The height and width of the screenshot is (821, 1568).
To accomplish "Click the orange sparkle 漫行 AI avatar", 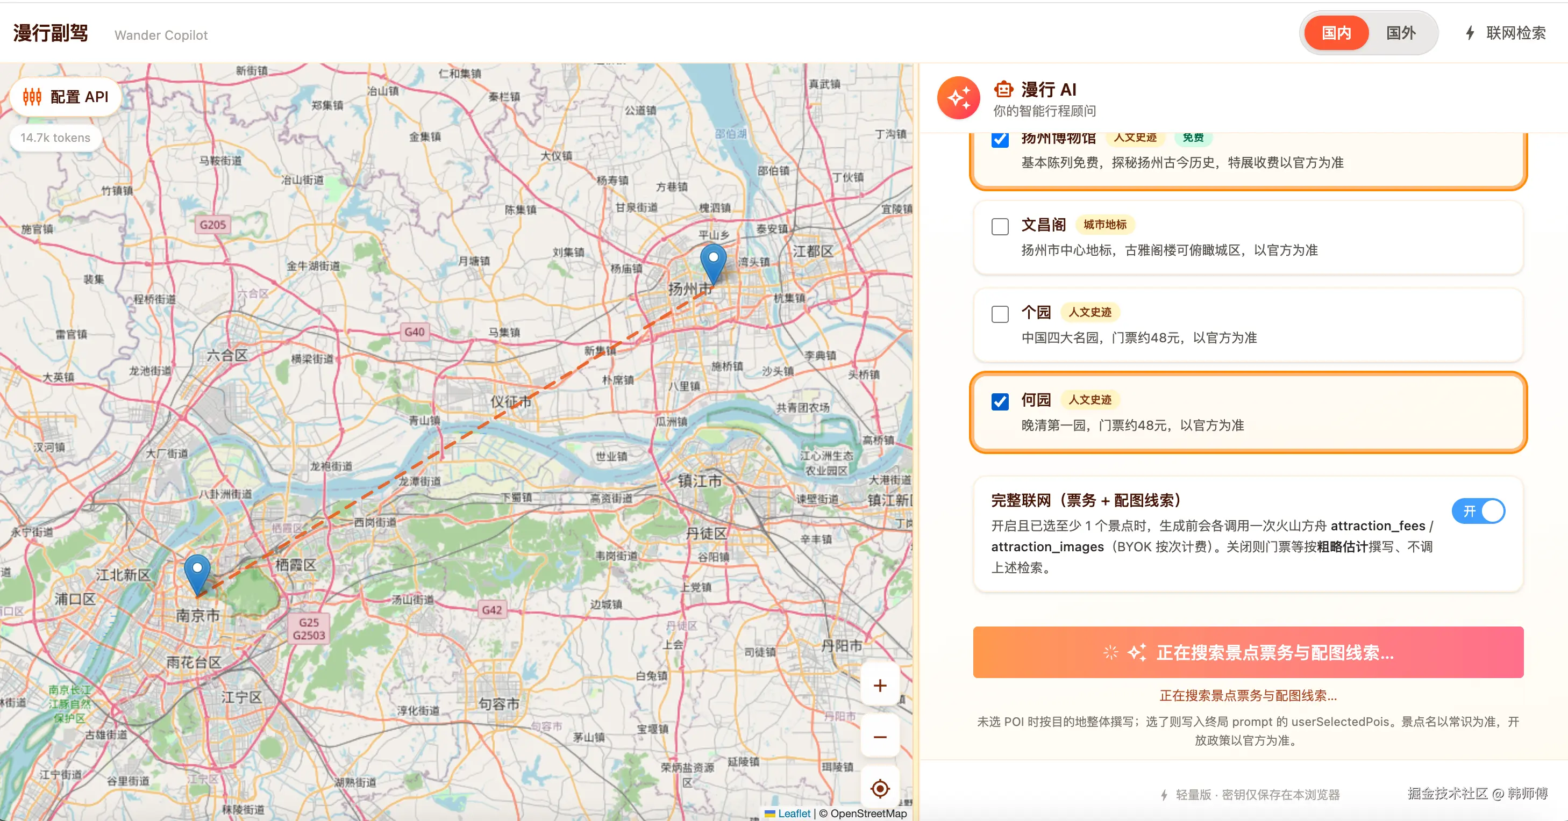I will click(x=959, y=98).
